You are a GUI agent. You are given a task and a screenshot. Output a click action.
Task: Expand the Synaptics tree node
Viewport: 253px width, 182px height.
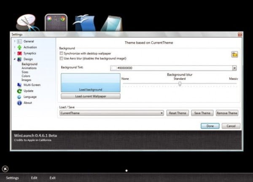15,53
